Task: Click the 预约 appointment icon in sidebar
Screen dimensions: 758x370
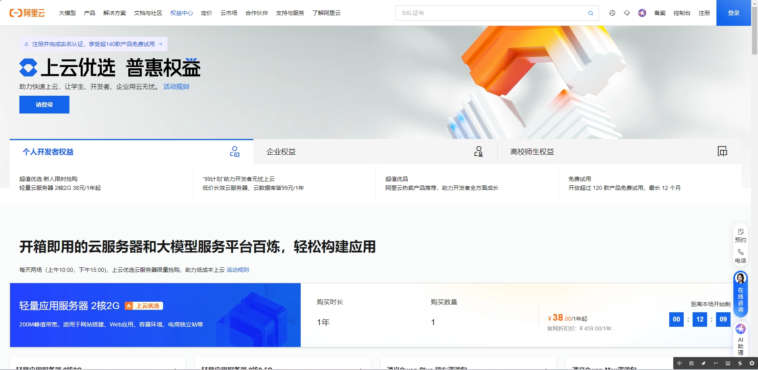Action: pos(741,232)
